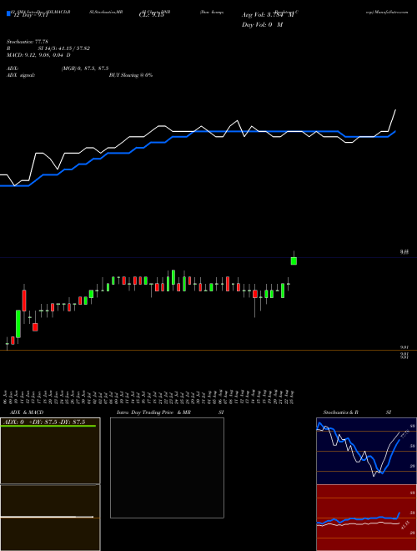Click the 'BUY Slowing @ 0%' signal text

point(131,75)
